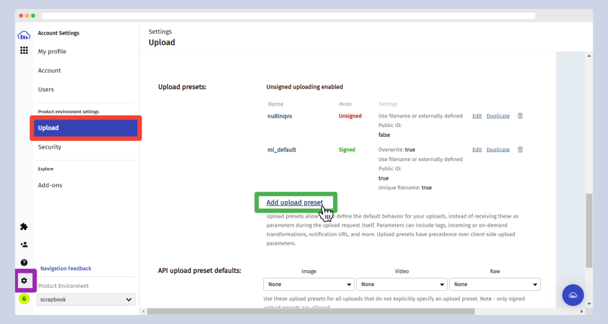Open the help question mark icon

(x=24, y=263)
